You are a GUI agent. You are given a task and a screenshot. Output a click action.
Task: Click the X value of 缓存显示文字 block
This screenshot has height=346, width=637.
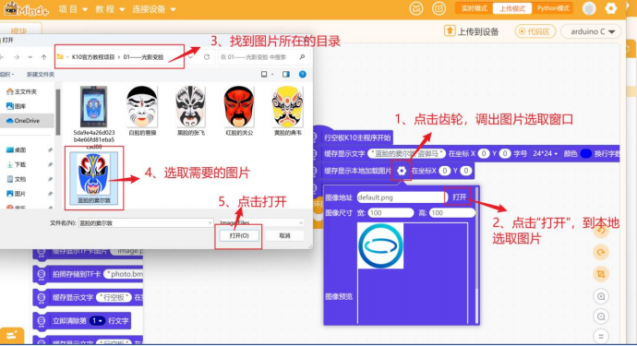pyautogui.click(x=484, y=153)
